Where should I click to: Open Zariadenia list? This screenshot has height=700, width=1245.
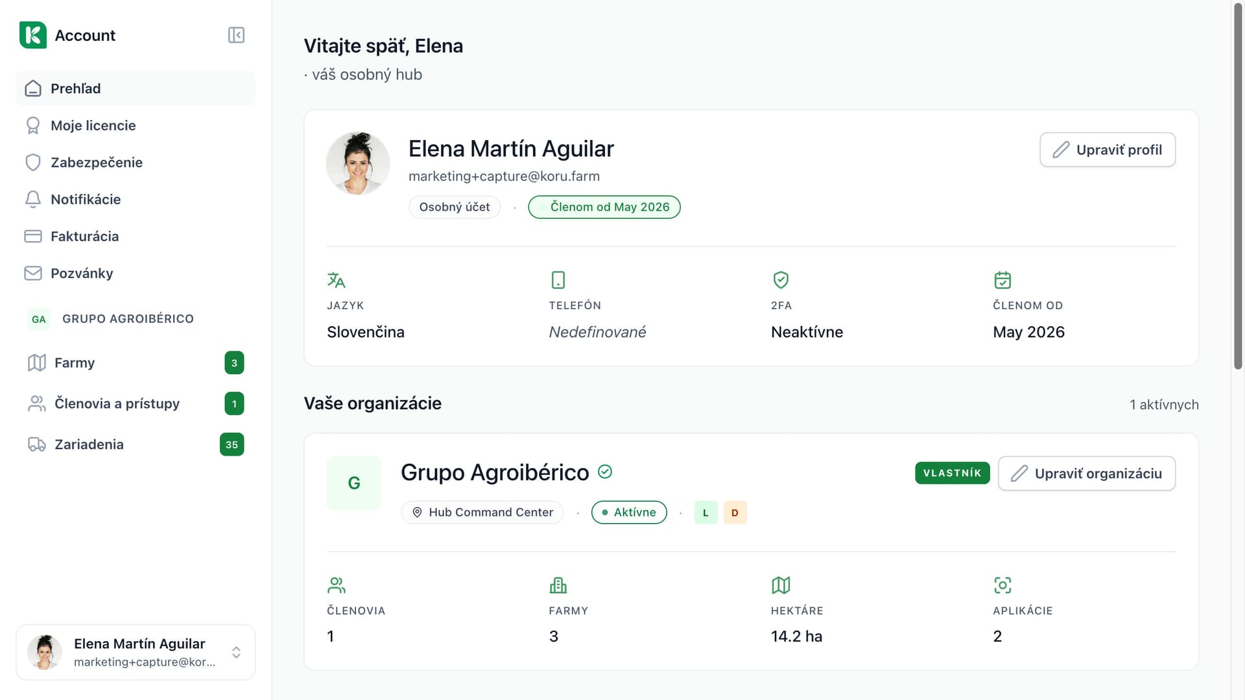[135, 445]
